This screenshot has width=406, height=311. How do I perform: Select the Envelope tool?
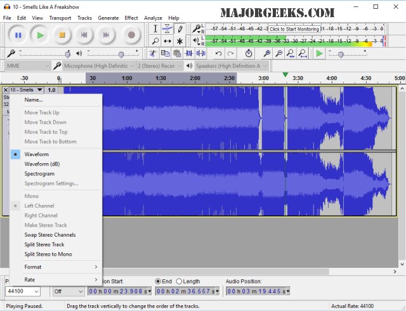[167, 29]
